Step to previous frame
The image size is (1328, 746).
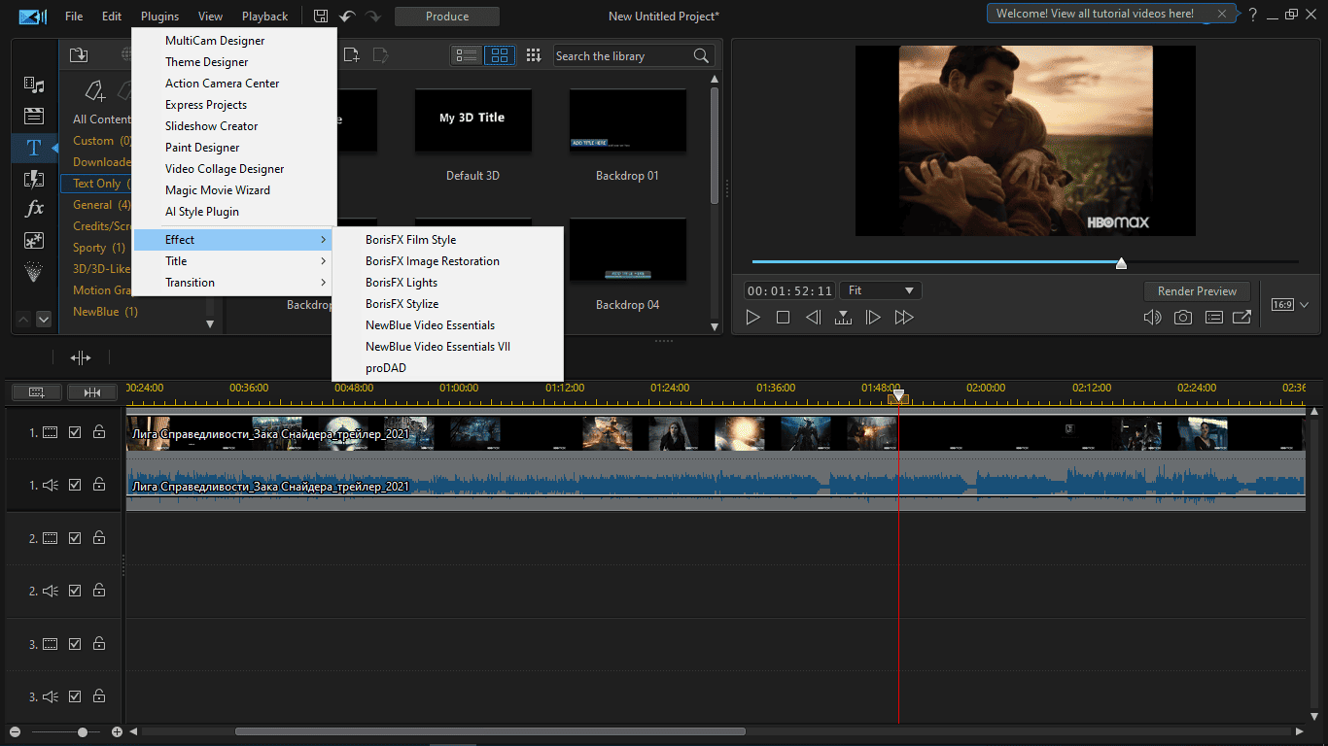click(x=813, y=318)
